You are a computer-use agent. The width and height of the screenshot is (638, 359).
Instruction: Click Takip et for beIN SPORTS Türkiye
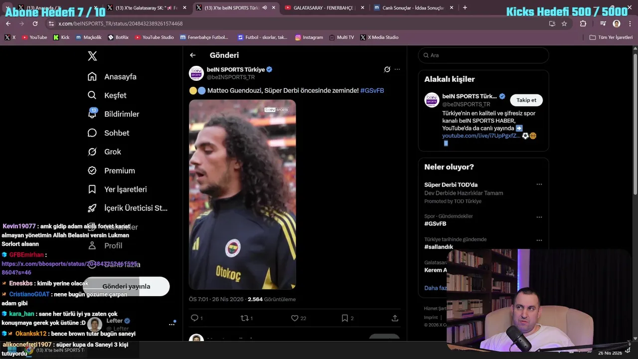click(526, 100)
